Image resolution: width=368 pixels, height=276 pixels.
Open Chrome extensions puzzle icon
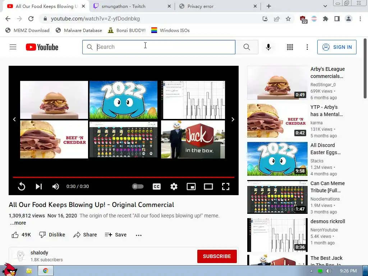coord(325,19)
